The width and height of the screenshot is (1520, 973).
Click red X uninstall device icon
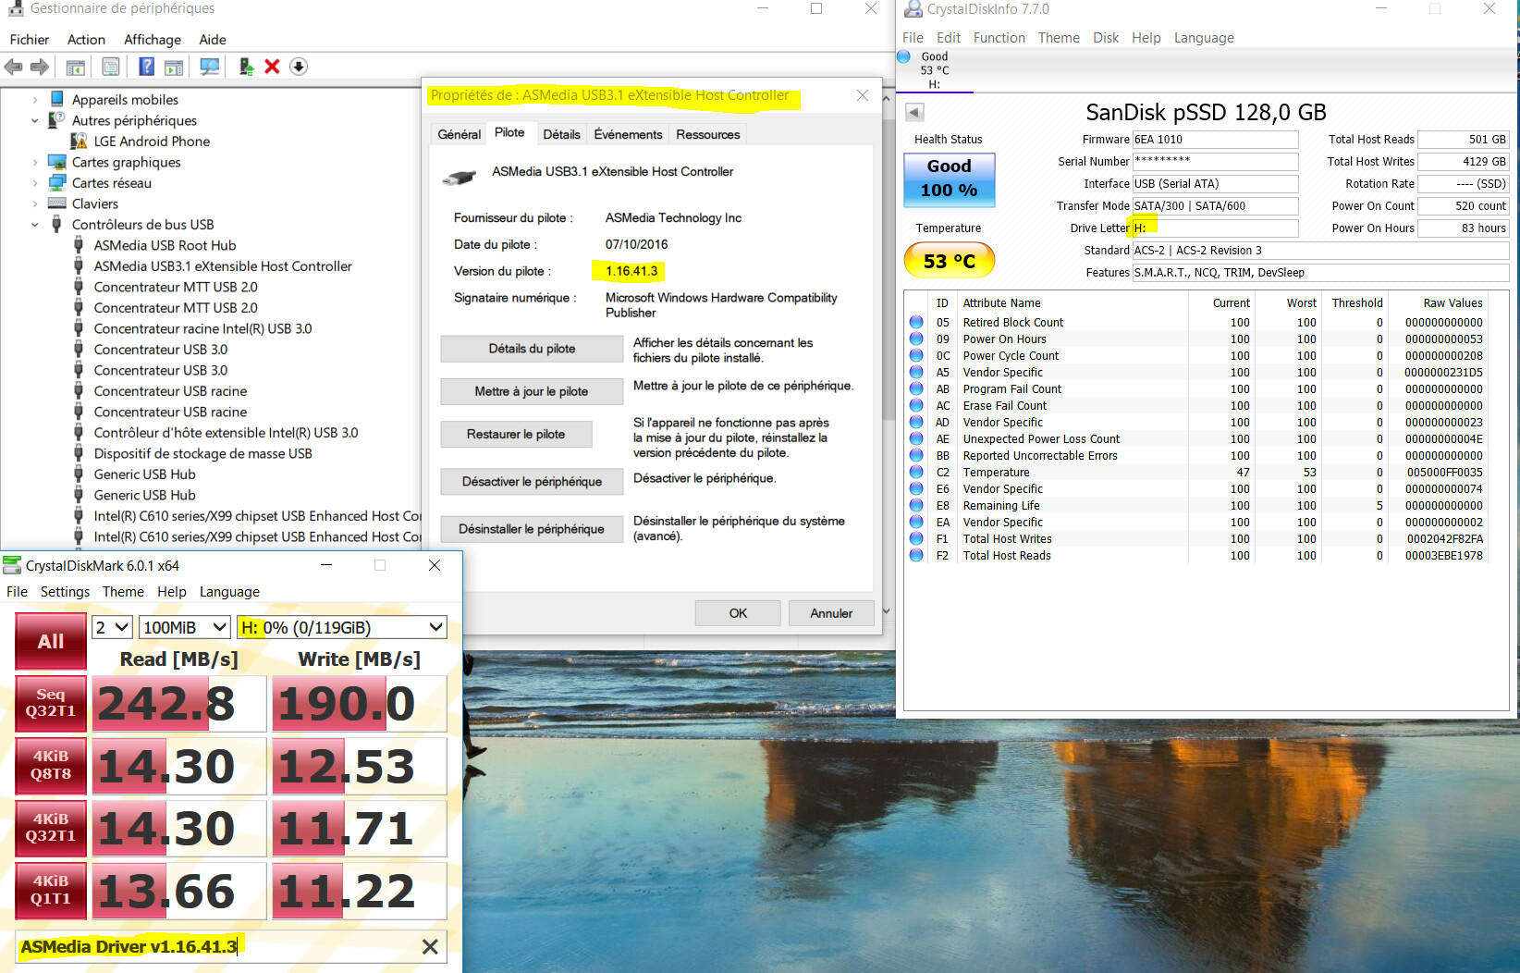(272, 67)
